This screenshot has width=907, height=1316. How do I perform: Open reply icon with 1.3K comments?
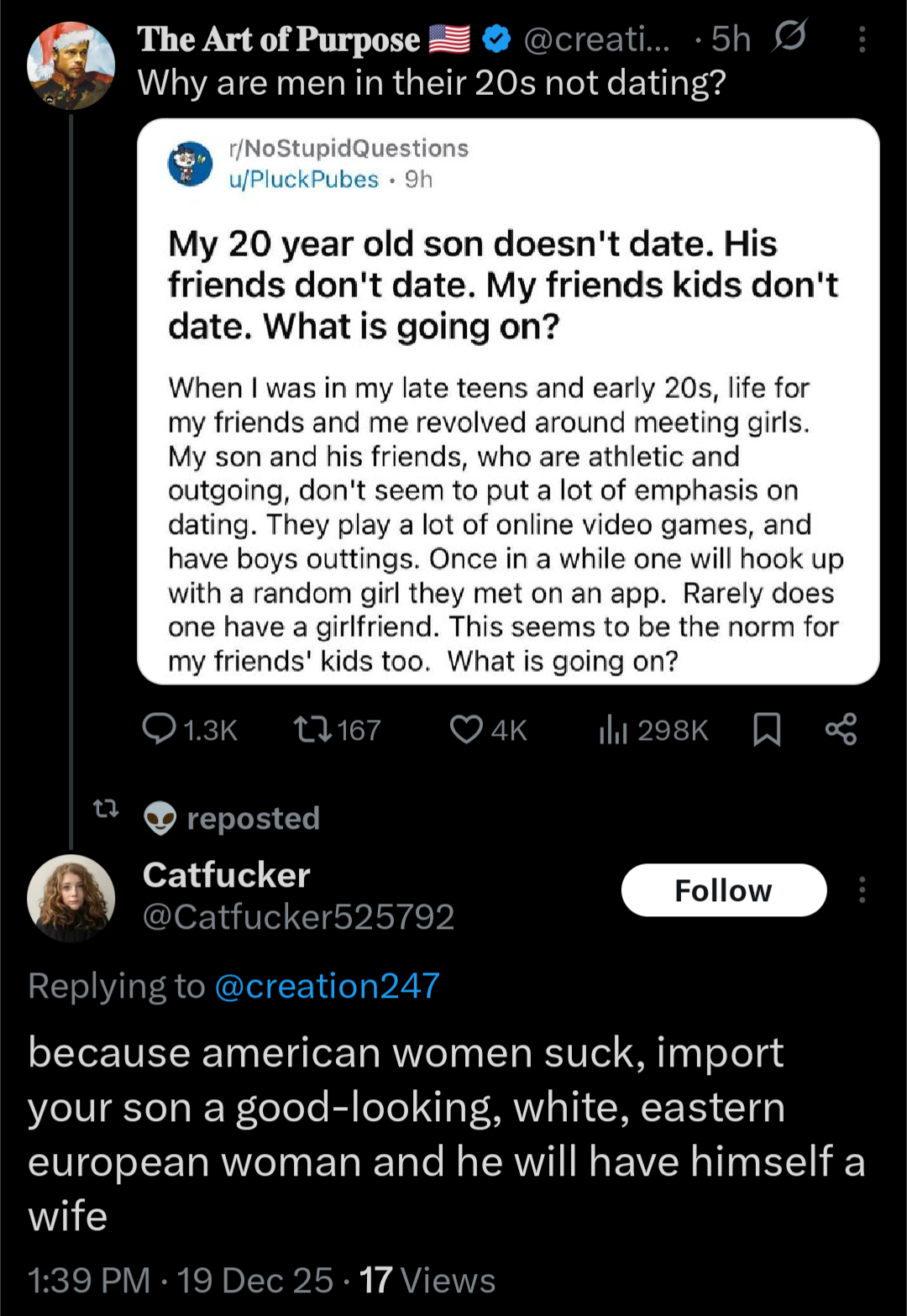pyautogui.click(x=160, y=729)
